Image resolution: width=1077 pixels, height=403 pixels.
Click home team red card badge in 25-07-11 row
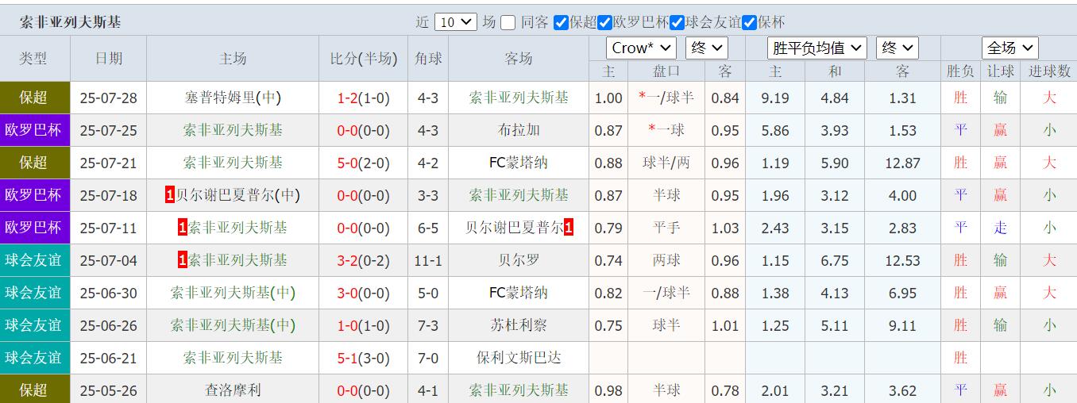point(183,228)
